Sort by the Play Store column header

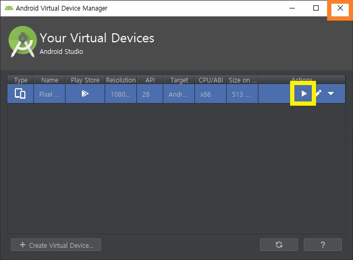(85, 80)
